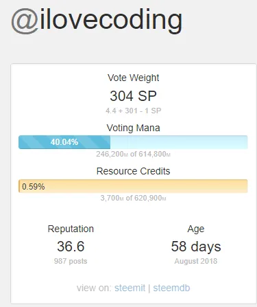This screenshot has height=307, width=257.
Task: Click the 0.59% resource credits label
Action: 34,187
